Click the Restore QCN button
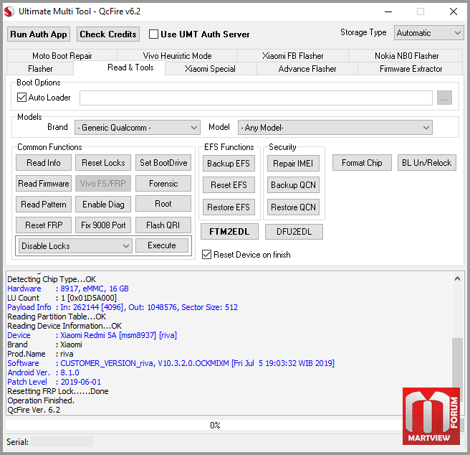This screenshot has width=470, height=455. click(x=293, y=207)
